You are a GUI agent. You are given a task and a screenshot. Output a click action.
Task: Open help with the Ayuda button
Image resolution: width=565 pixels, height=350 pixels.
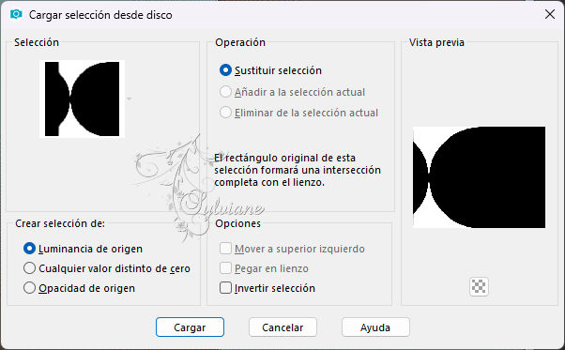(x=375, y=327)
